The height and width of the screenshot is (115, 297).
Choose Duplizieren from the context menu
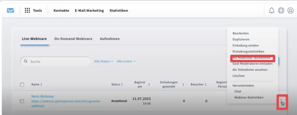[241, 39]
